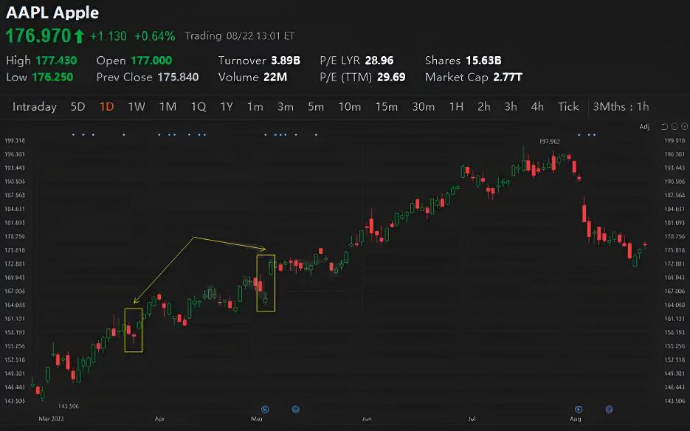Click the first yellow rectangle annotation on the chart
Viewport: 690px width, 431px height.
coord(134,329)
